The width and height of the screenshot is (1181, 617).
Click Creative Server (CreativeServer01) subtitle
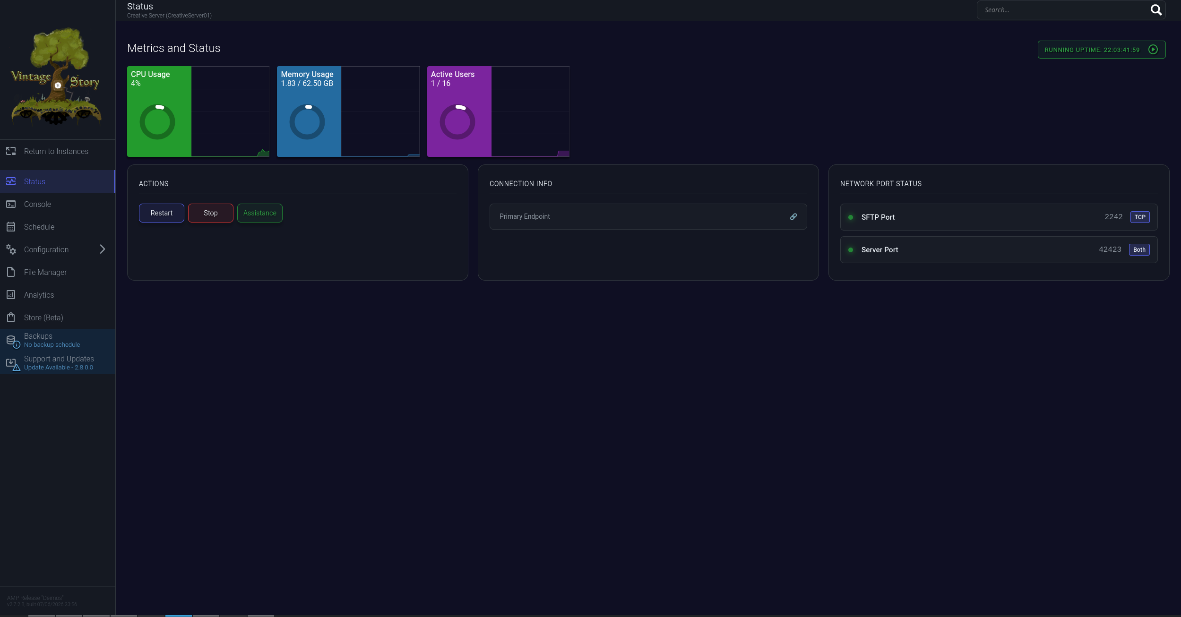point(169,16)
